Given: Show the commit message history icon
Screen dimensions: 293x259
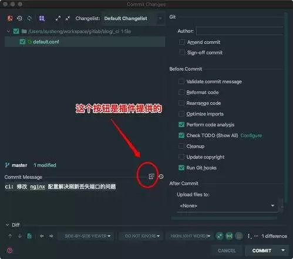Looking at the screenshot, I should pyautogui.click(x=161, y=176).
